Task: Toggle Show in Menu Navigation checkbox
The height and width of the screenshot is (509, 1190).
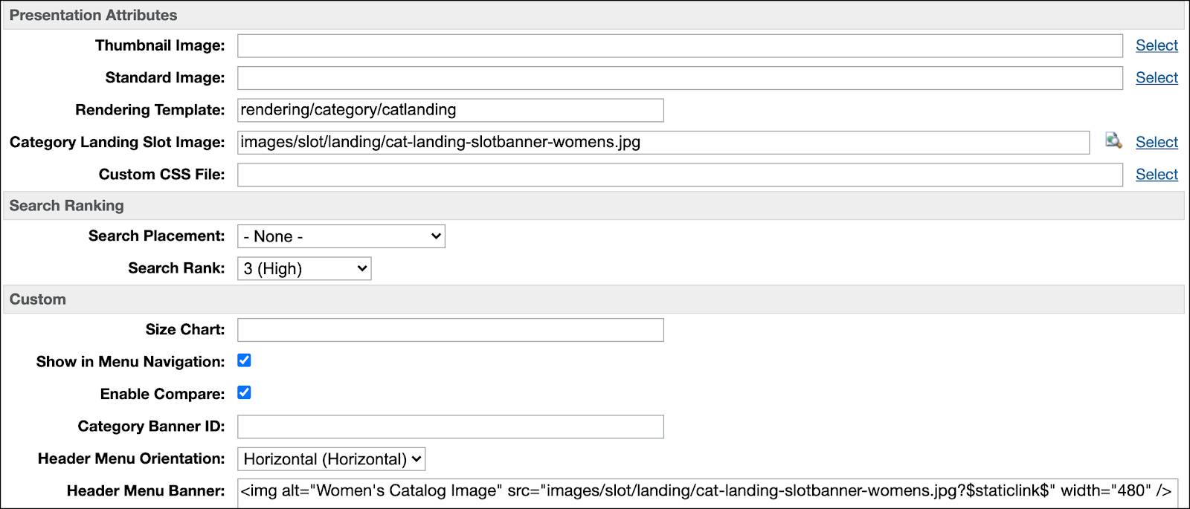Action: [x=244, y=360]
